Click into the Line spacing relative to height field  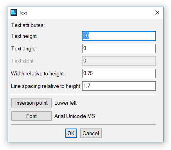[119, 86]
